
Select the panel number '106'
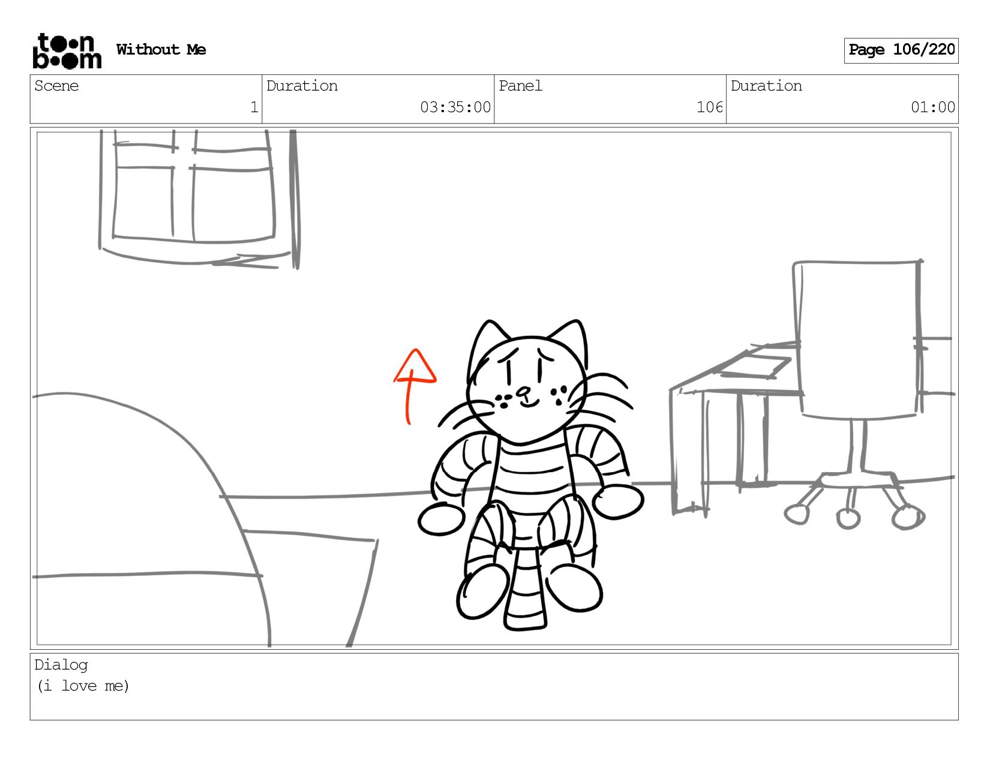click(x=710, y=107)
